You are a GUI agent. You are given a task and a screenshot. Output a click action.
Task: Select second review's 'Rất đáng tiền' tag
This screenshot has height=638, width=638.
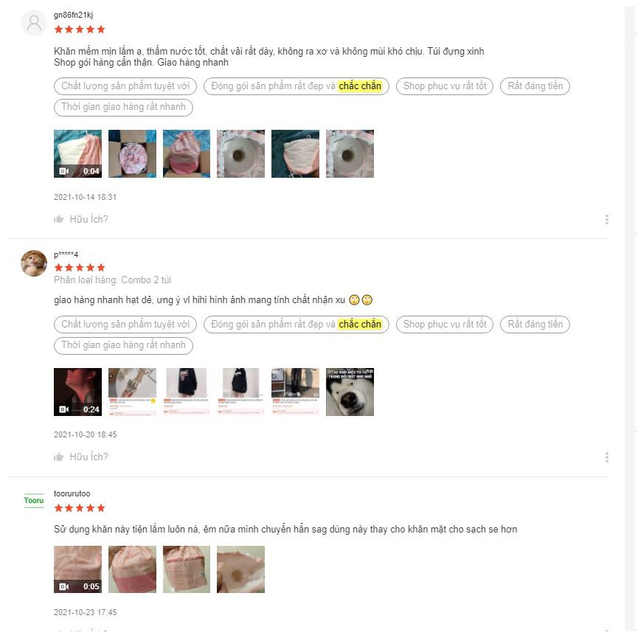(x=535, y=325)
